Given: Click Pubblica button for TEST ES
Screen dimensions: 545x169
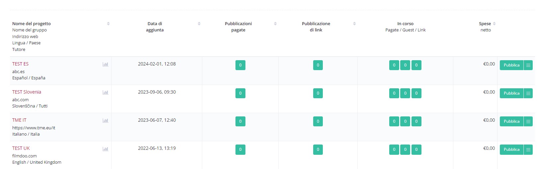Looking at the screenshot, I should pos(511,65).
